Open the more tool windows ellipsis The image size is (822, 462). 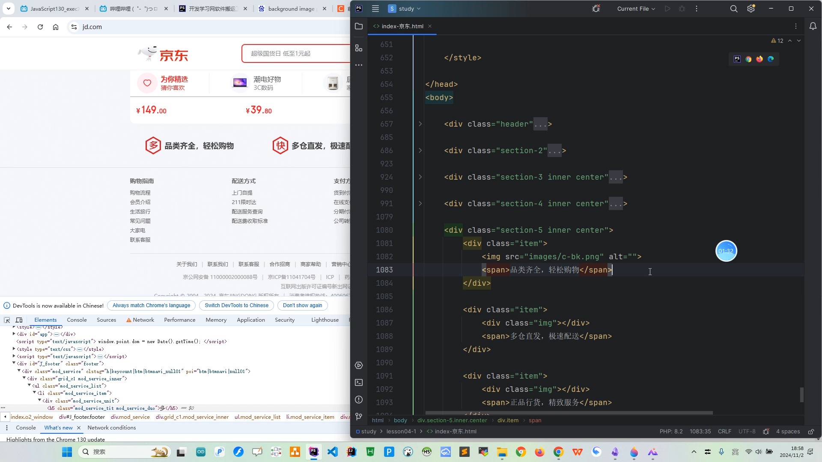tap(359, 65)
